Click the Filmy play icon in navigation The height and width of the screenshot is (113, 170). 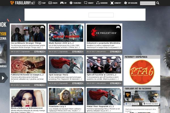click(40, 3)
